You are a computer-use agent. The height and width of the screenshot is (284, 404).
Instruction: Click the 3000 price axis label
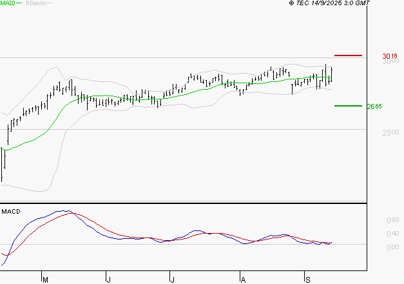point(391,61)
